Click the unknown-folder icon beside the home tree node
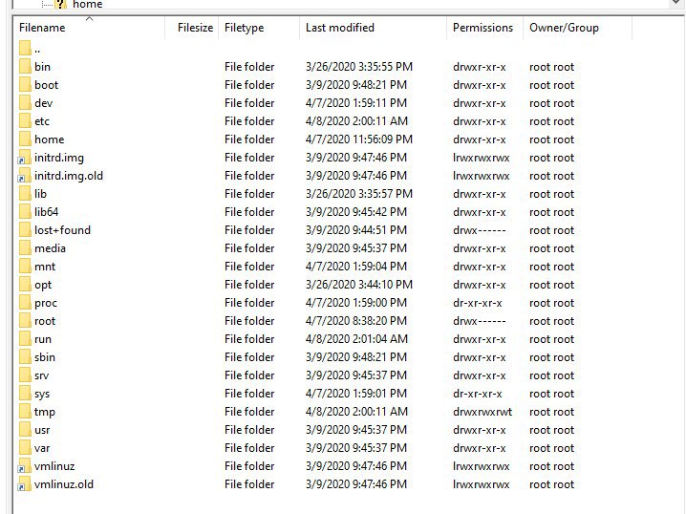Screen dimensions: 686x514 (x=61, y=4)
